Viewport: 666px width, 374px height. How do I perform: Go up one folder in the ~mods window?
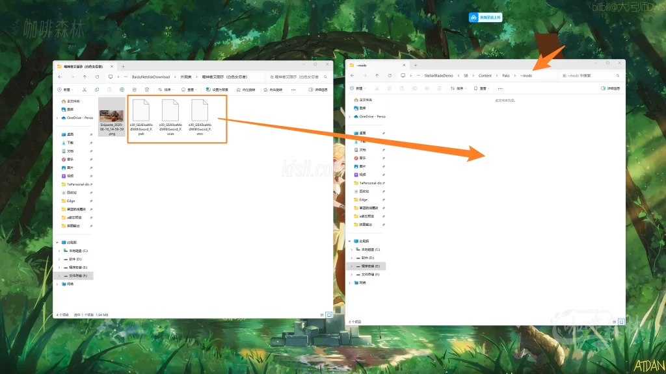pos(377,75)
